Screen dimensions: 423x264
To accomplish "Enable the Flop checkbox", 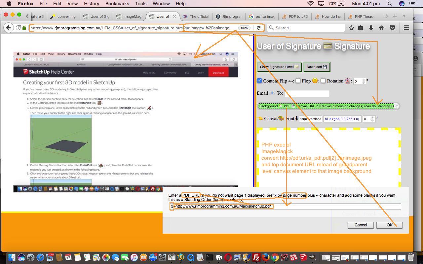I will click(298, 81).
